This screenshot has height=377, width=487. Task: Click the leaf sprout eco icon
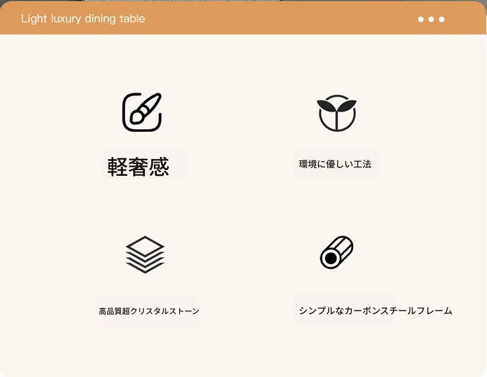(336, 113)
